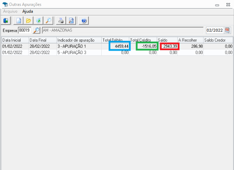Click the Saldo Credor column header
The image size is (234, 170).
point(218,40)
